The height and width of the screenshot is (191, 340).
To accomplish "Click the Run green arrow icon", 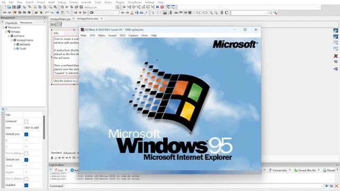I will tap(67, 7).
